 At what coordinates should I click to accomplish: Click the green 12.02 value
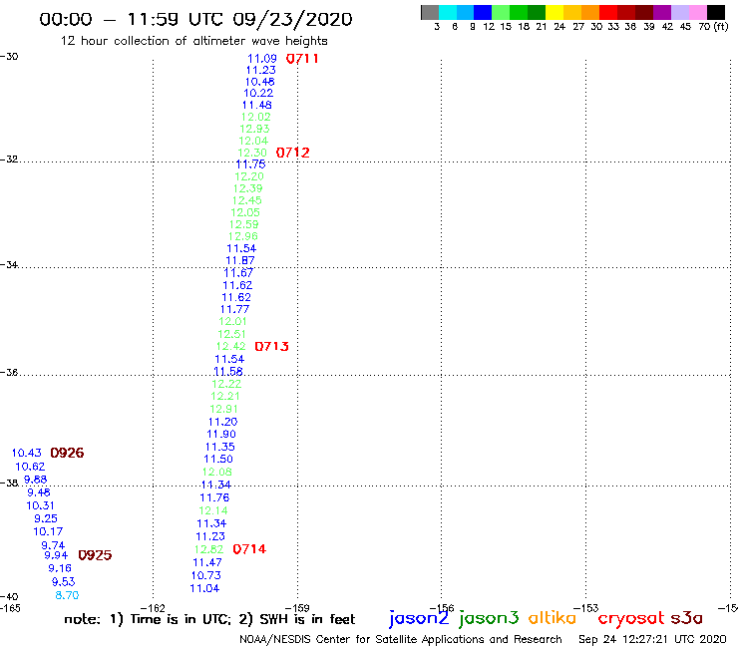point(256,117)
